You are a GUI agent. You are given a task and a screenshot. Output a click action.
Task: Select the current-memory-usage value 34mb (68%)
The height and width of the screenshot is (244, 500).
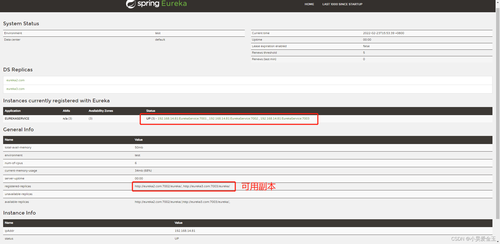click(x=143, y=171)
